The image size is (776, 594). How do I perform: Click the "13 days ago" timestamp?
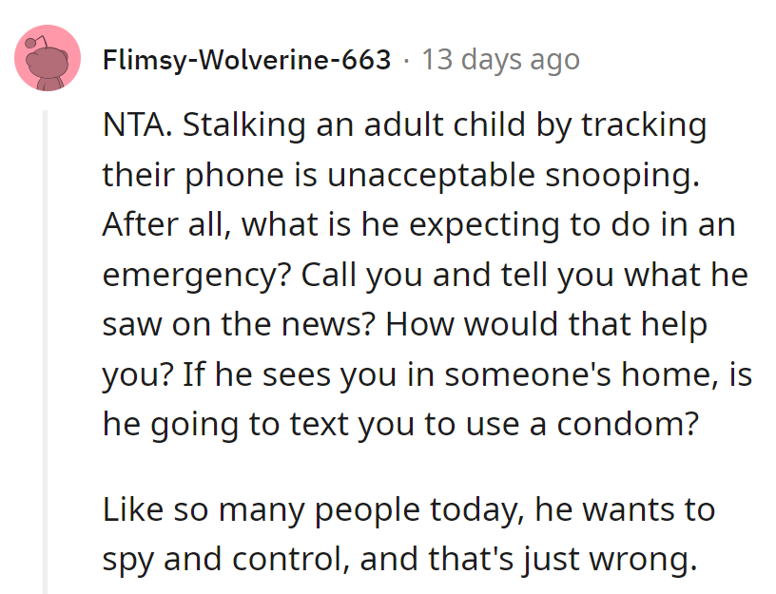click(500, 60)
